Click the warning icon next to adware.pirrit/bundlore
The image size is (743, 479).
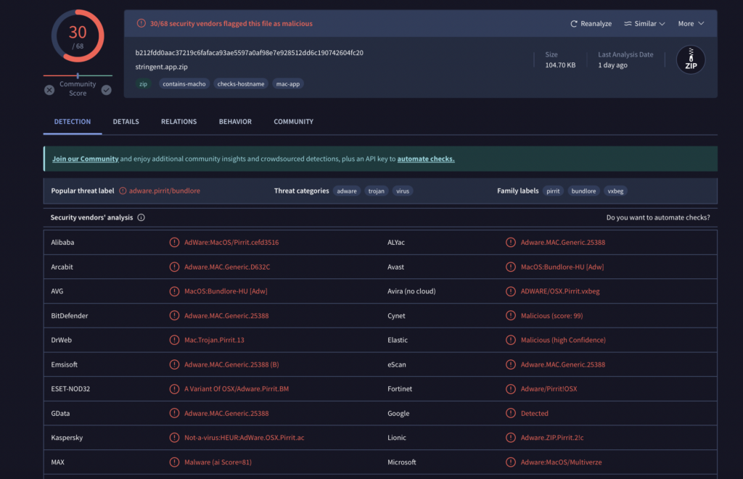[123, 191]
